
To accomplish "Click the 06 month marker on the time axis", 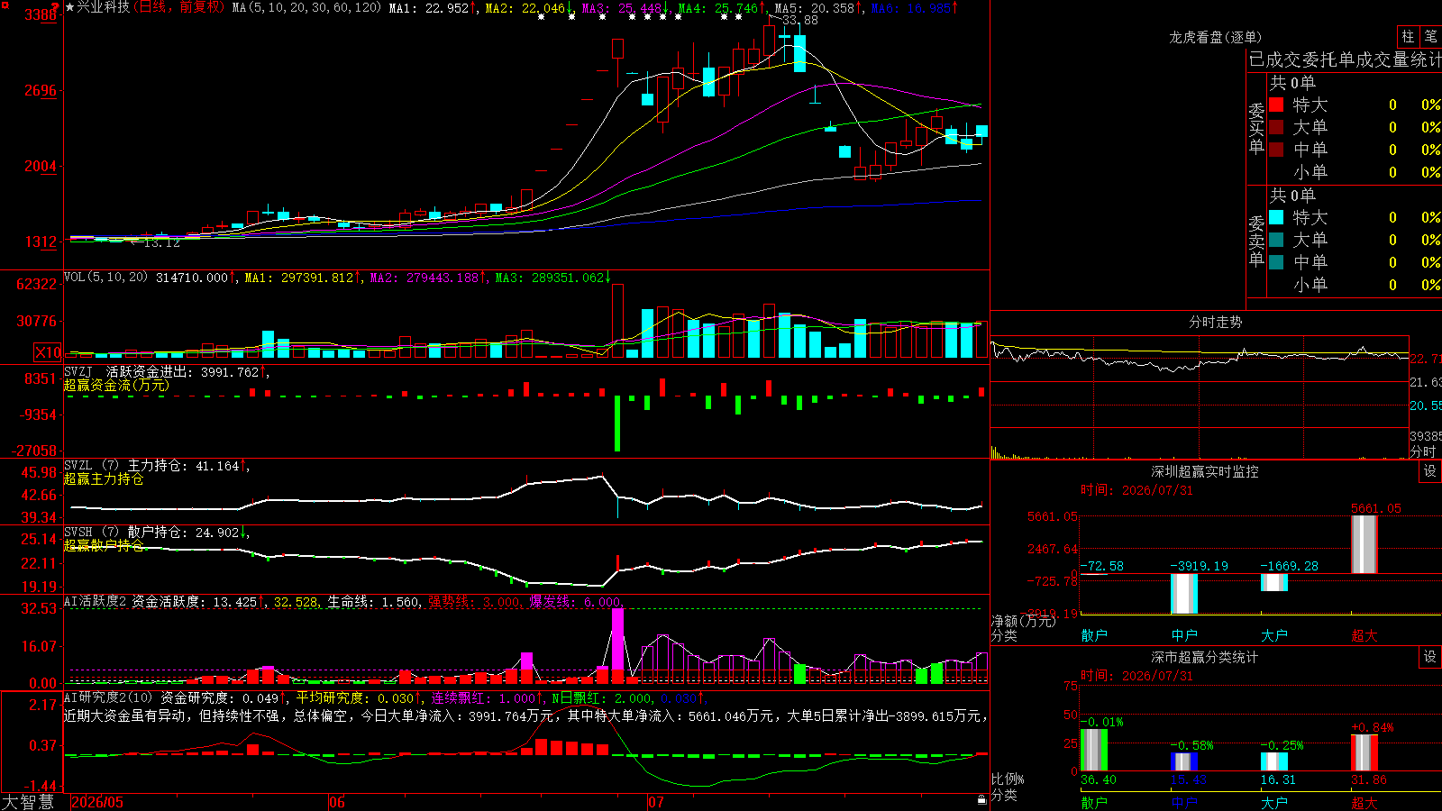I will pos(337,802).
